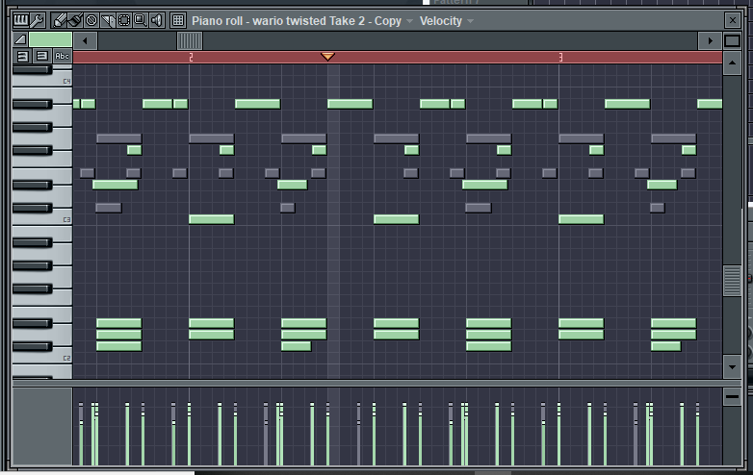The width and height of the screenshot is (753, 475).
Task: Open the piano roll keyboard menu icon
Action: 20,20
